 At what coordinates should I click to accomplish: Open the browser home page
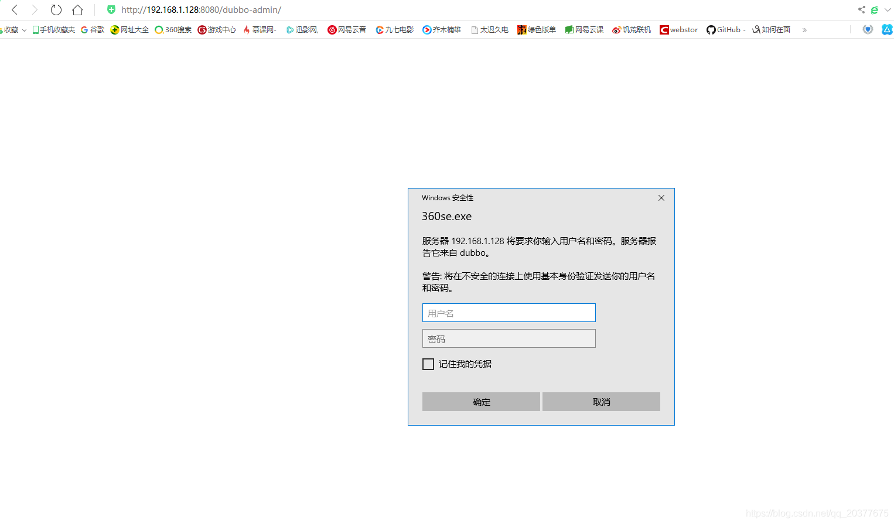point(77,10)
